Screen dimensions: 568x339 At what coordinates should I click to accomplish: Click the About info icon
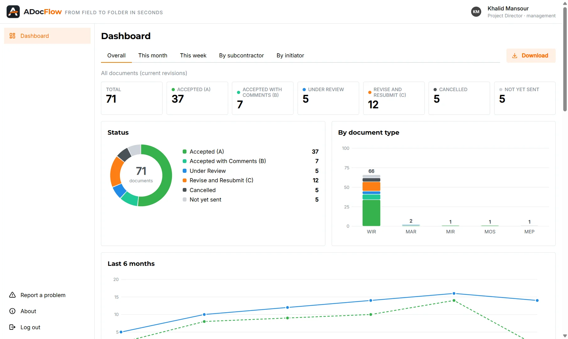[12, 311]
